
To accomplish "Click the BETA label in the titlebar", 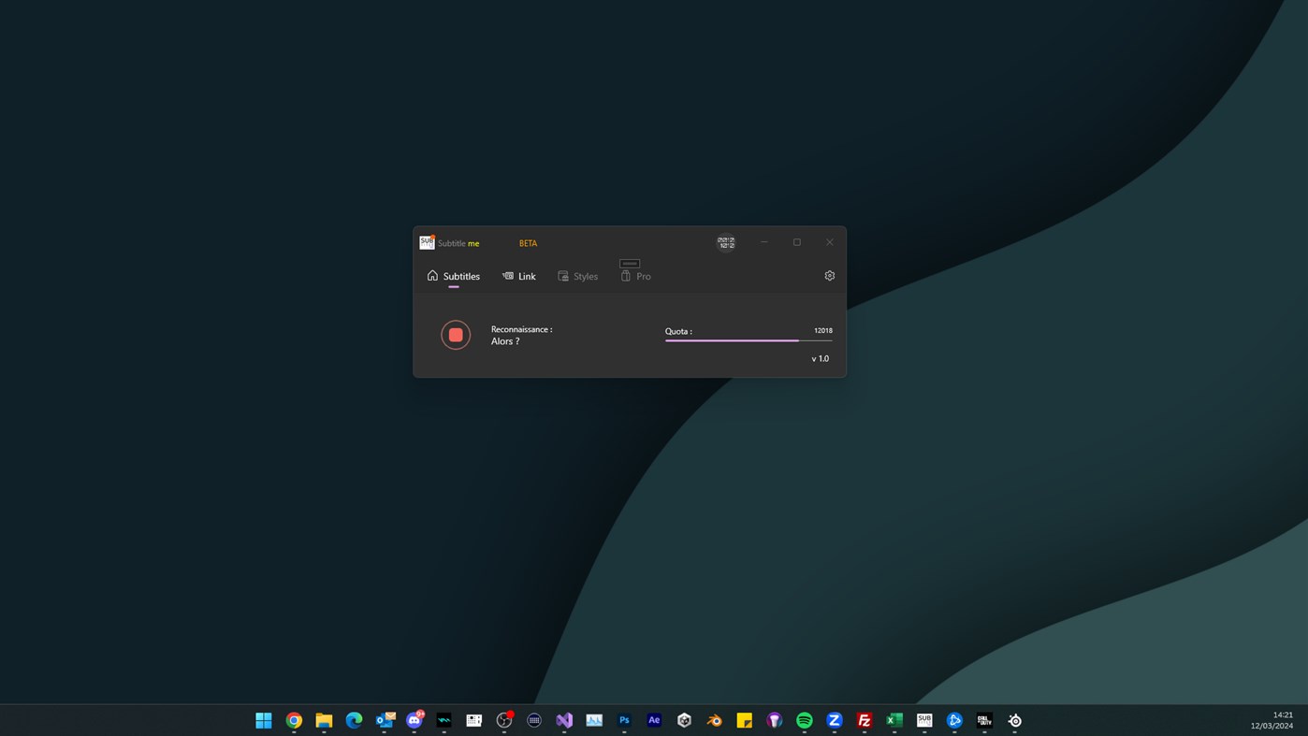I will click(527, 242).
